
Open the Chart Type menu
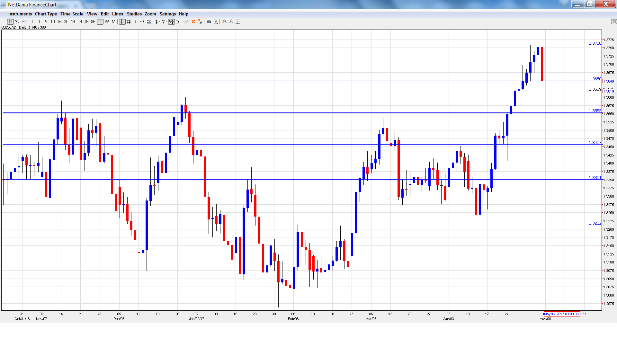pos(46,14)
